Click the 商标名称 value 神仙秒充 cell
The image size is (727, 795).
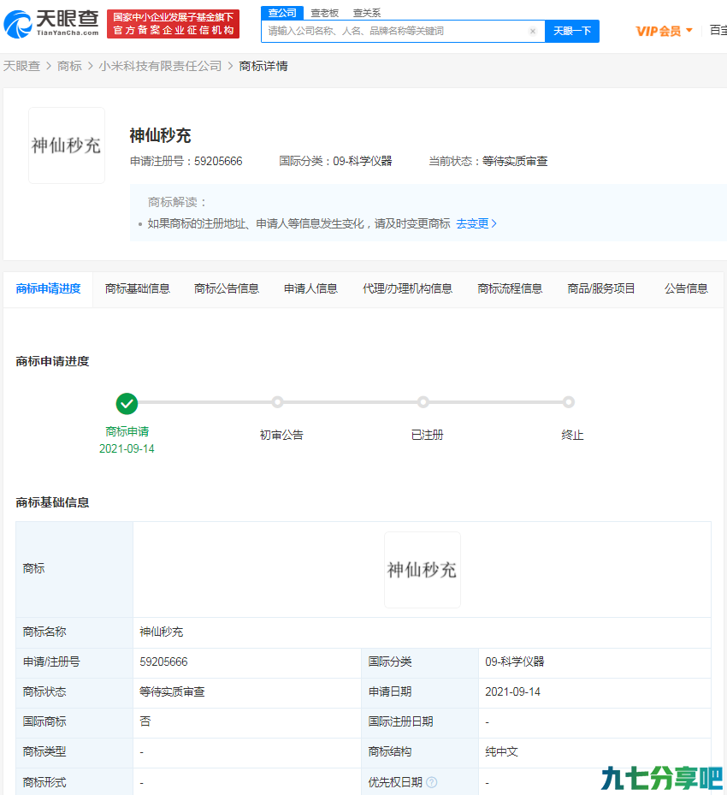tap(422, 632)
